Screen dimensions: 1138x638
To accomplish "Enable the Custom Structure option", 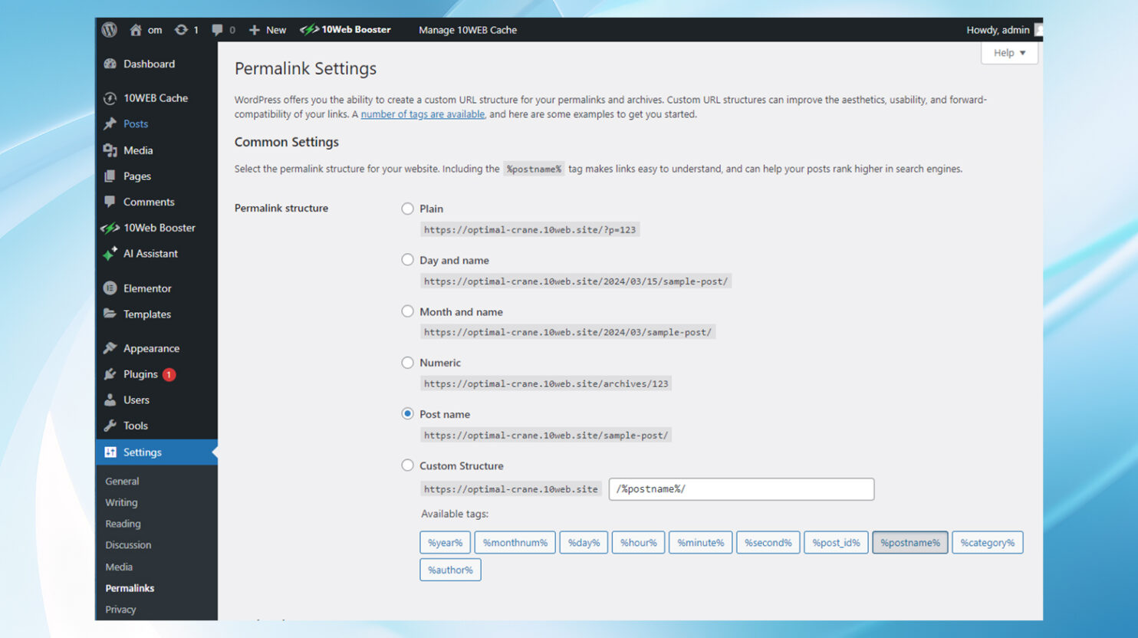I will (407, 465).
